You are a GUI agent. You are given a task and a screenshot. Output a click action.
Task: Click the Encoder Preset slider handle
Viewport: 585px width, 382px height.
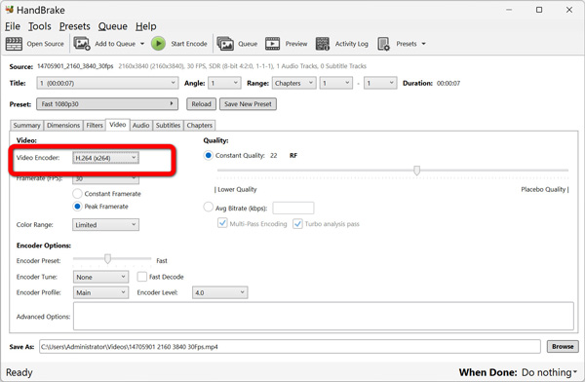(107, 258)
